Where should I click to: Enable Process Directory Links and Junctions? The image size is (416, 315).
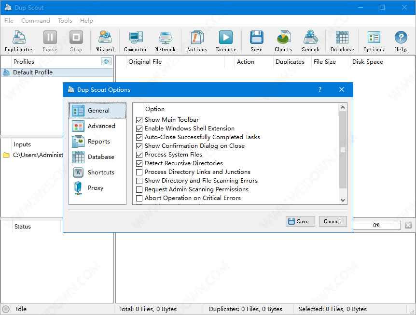pyautogui.click(x=139, y=172)
